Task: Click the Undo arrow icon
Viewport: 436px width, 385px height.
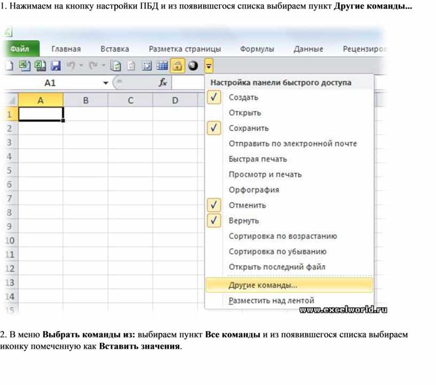Action: coord(71,66)
